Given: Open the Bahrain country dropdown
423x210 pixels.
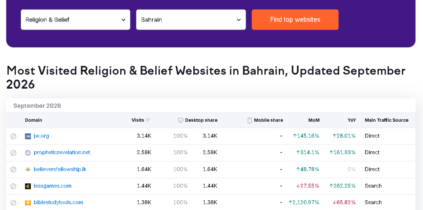Looking at the screenshot, I should pos(191,20).
